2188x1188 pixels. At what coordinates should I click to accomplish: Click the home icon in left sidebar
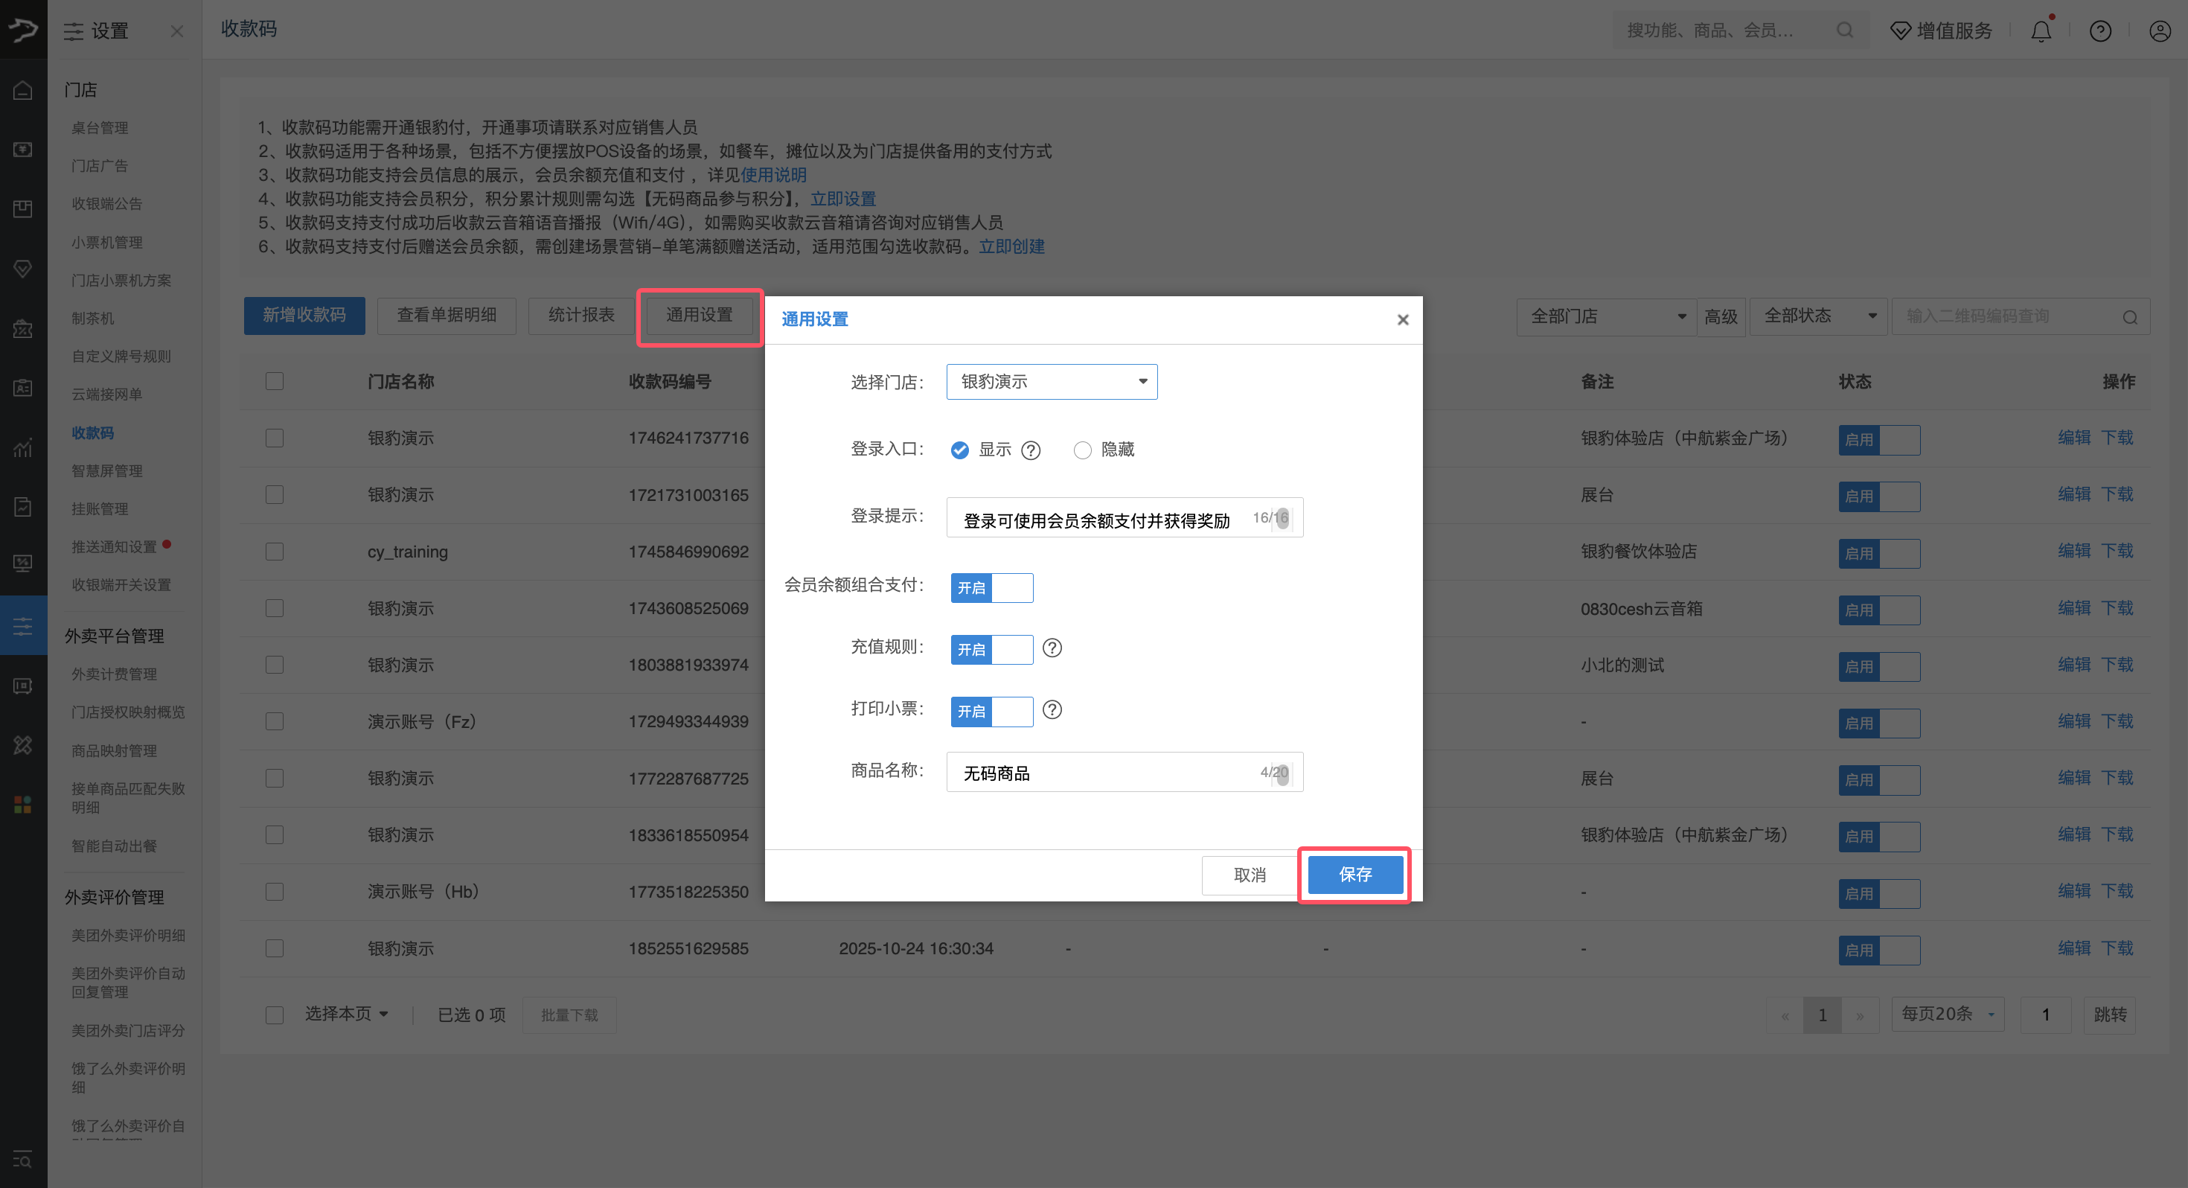(23, 90)
